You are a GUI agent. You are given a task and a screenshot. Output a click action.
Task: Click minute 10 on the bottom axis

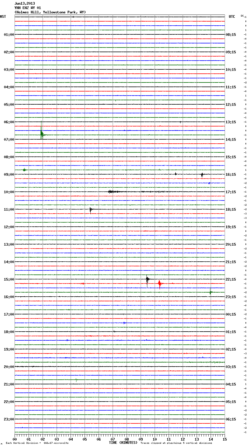click(155, 439)
